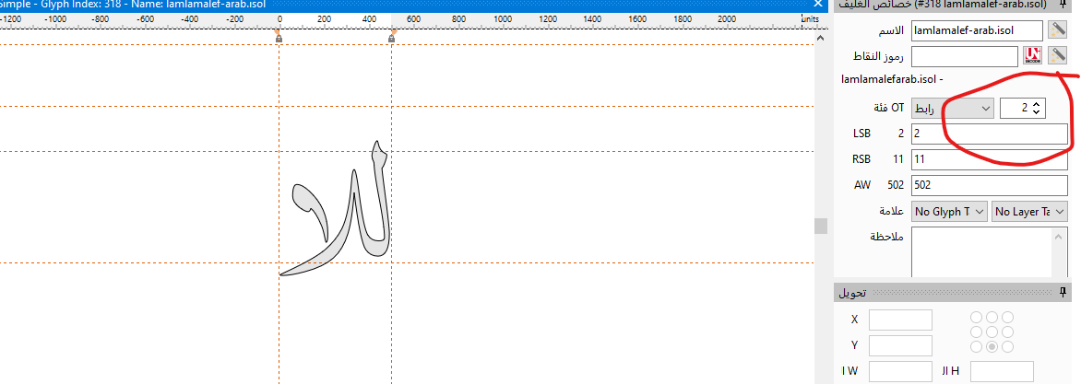Select the center transform origin radio button
The height and width of the screenshot is (384, 1081).
(x=992, y=332)
